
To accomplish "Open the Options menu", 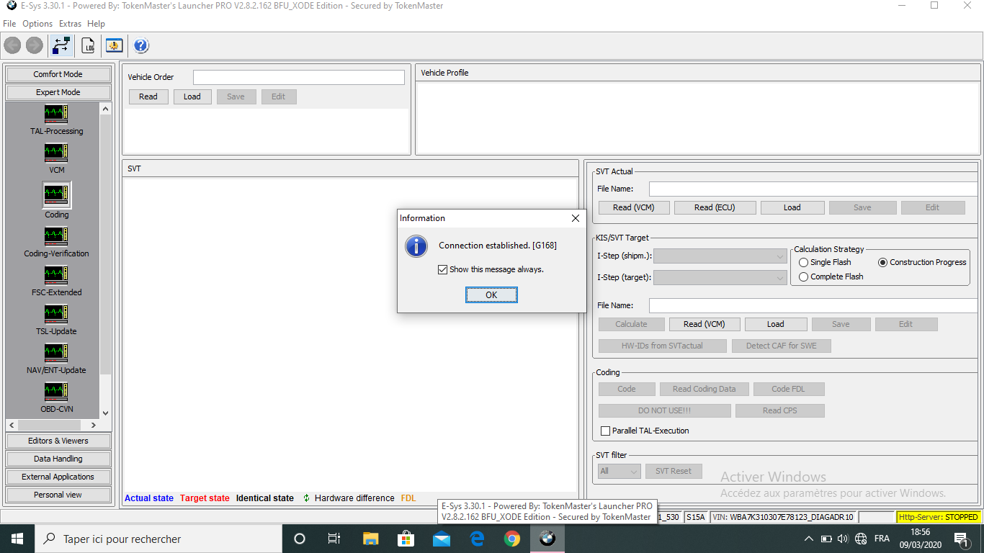I will (x=37, y=24).
